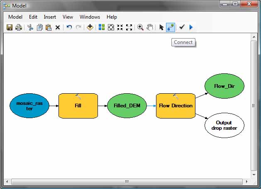Click the mosaic_raster input oval
Image resolution: width=261 pixels, height=189 pixels.
tap(29, 106)
